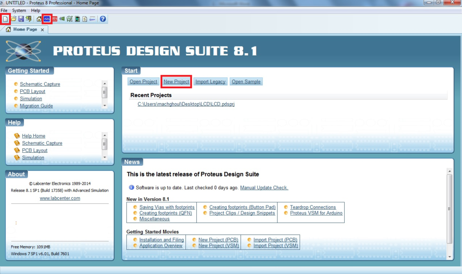Close the Home Page tab
Viewport: 462px width, 274px height.
42,30
